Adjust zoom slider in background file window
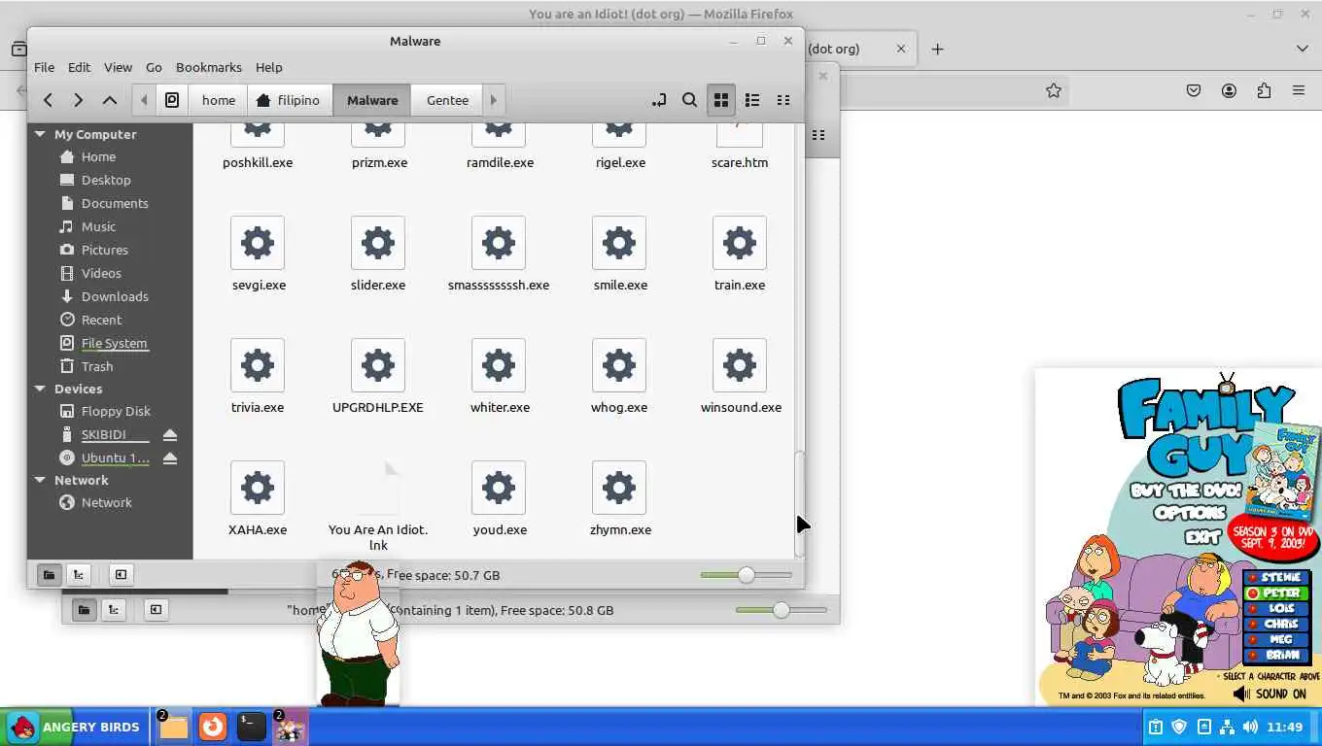Screen dimensions: 1322x746 click(x=782, y=610)
